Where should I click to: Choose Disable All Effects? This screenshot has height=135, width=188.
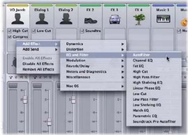click(x=38, y=64)
